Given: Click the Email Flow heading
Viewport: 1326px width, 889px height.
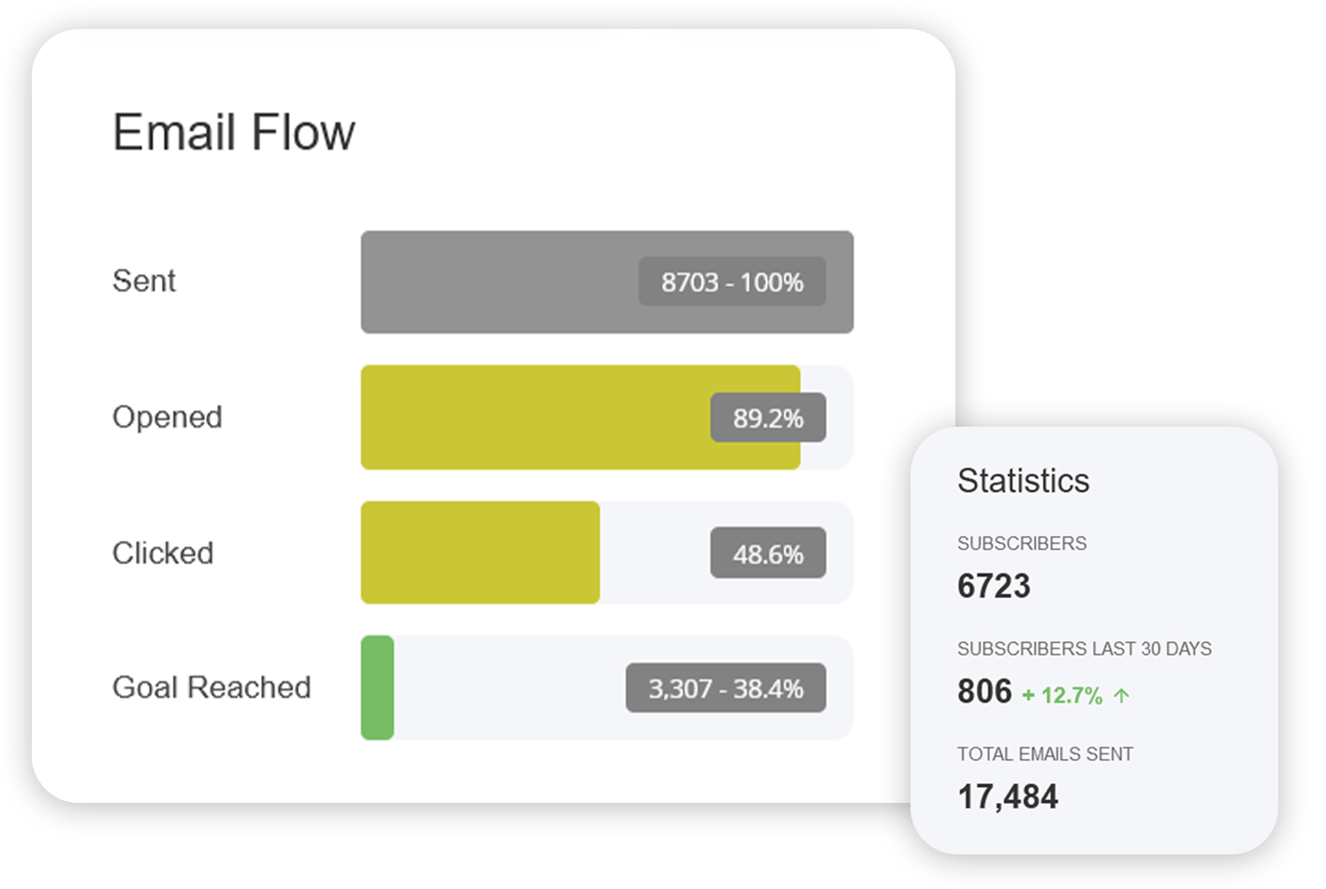Looking at the screenshot, I should 234,132.
